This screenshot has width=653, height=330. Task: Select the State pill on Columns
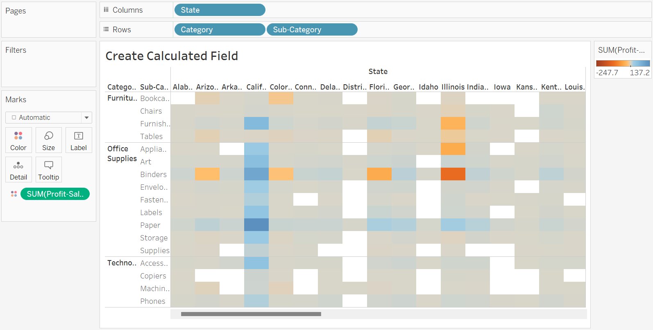220,9
